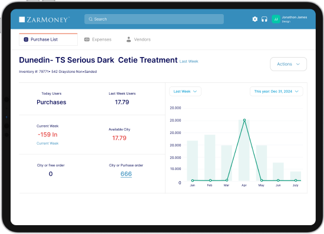The width and height of the screenshot is (324, 234).
Task: Open This year: Dec 31, 2024 dropdown
Action: coord(276,91)
